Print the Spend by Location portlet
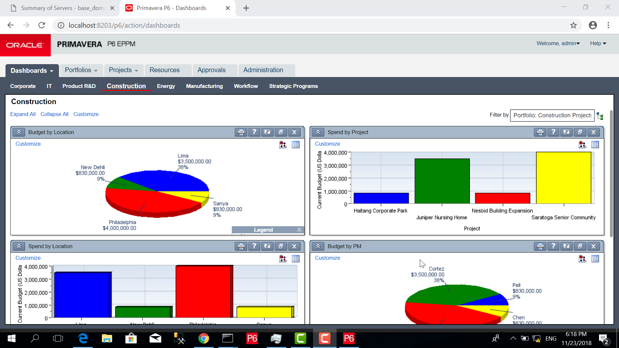The image size is (619, 348). click(241, 246)
